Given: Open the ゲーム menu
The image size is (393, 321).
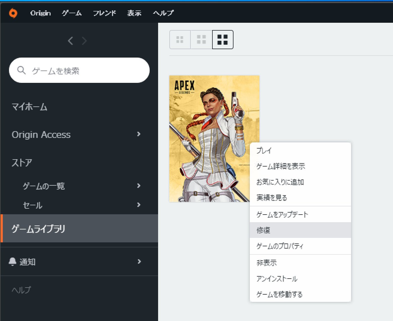Looking at the screenshot, I should click(72, 13).
